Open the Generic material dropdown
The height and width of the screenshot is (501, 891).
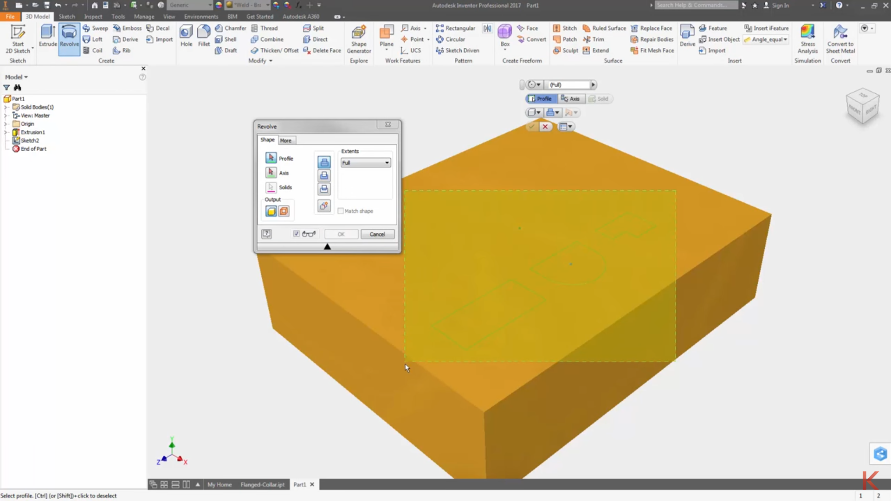click(210, 5)
